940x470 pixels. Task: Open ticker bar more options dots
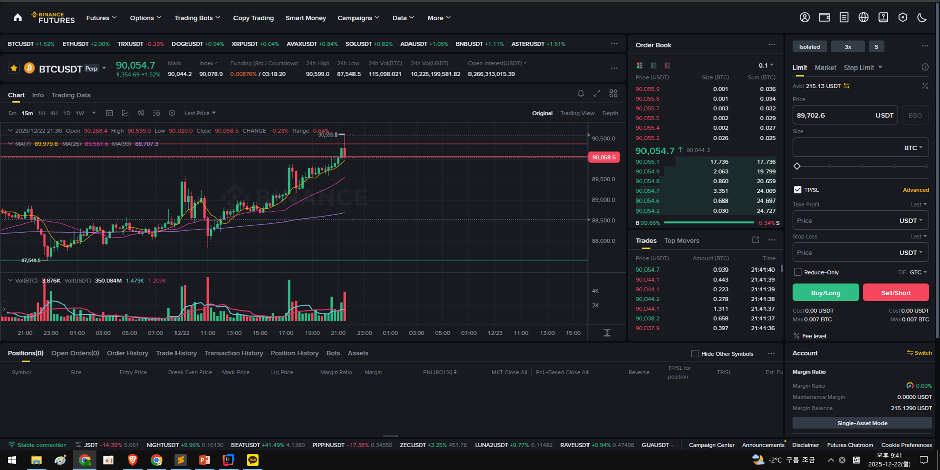614,44
